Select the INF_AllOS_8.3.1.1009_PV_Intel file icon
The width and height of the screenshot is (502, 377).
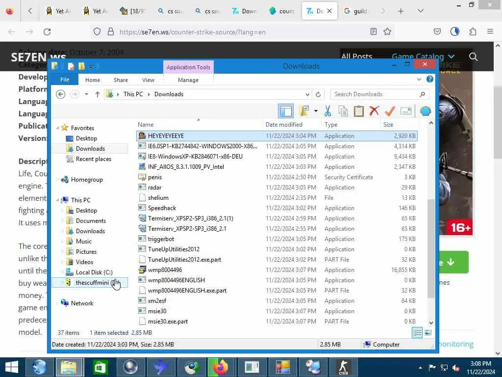tap(142, 167)
